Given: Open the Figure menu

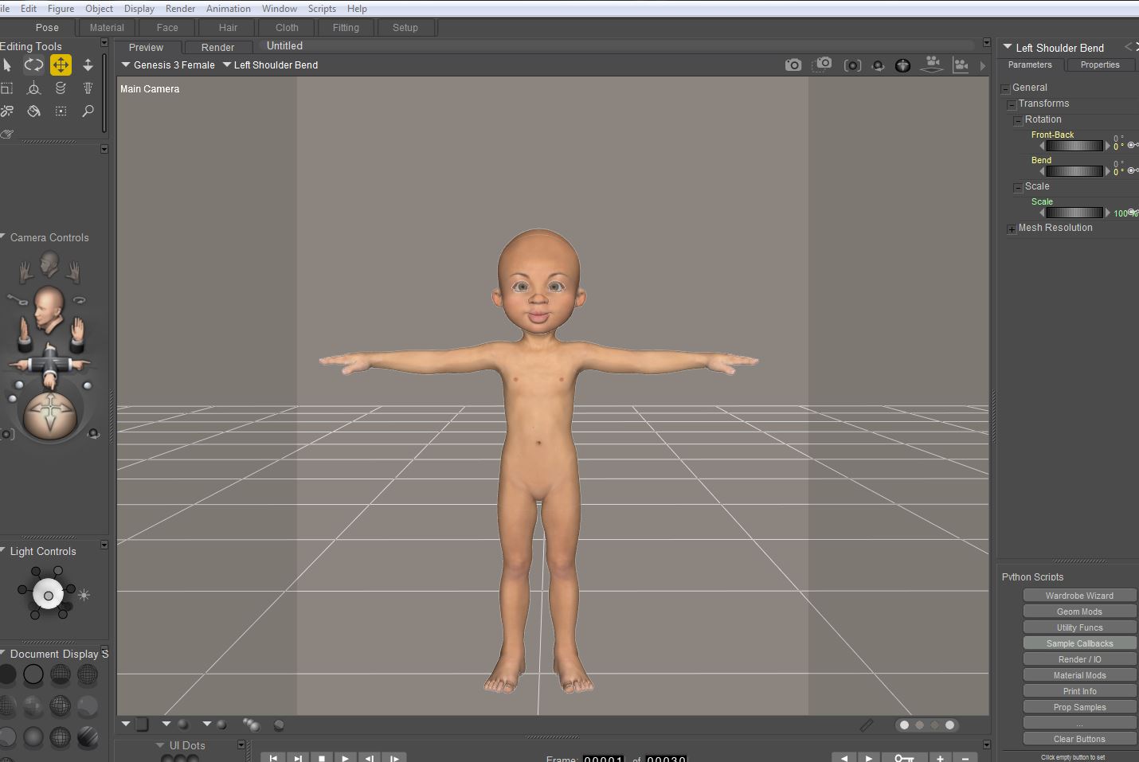Looking at the screenshot, I should 61,9.
